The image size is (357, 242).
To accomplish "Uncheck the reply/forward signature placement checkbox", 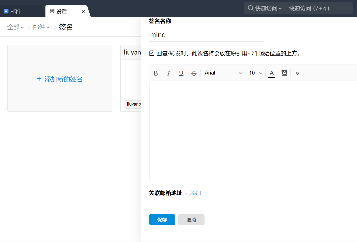I will coord(152,53).
